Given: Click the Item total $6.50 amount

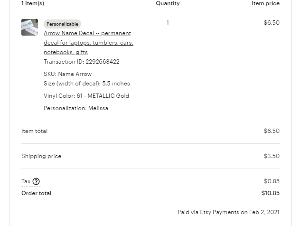Looking at the screenshot, I should [272, 131].
